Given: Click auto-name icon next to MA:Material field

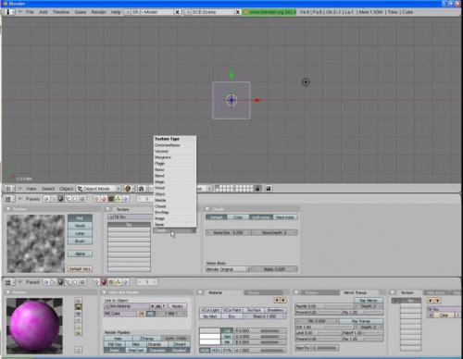Looking at the screenshot, I should 158,306.
